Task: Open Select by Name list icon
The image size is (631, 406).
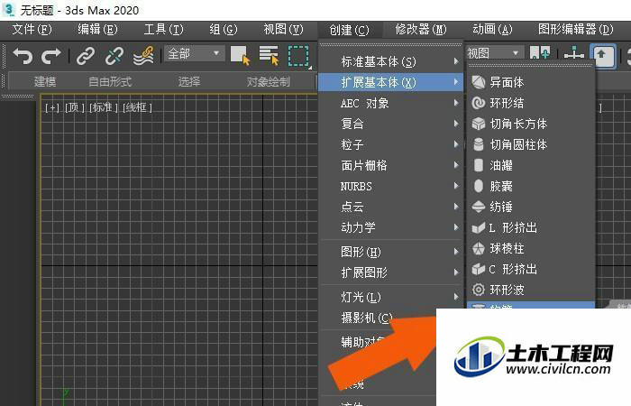Action: (269, 55)
